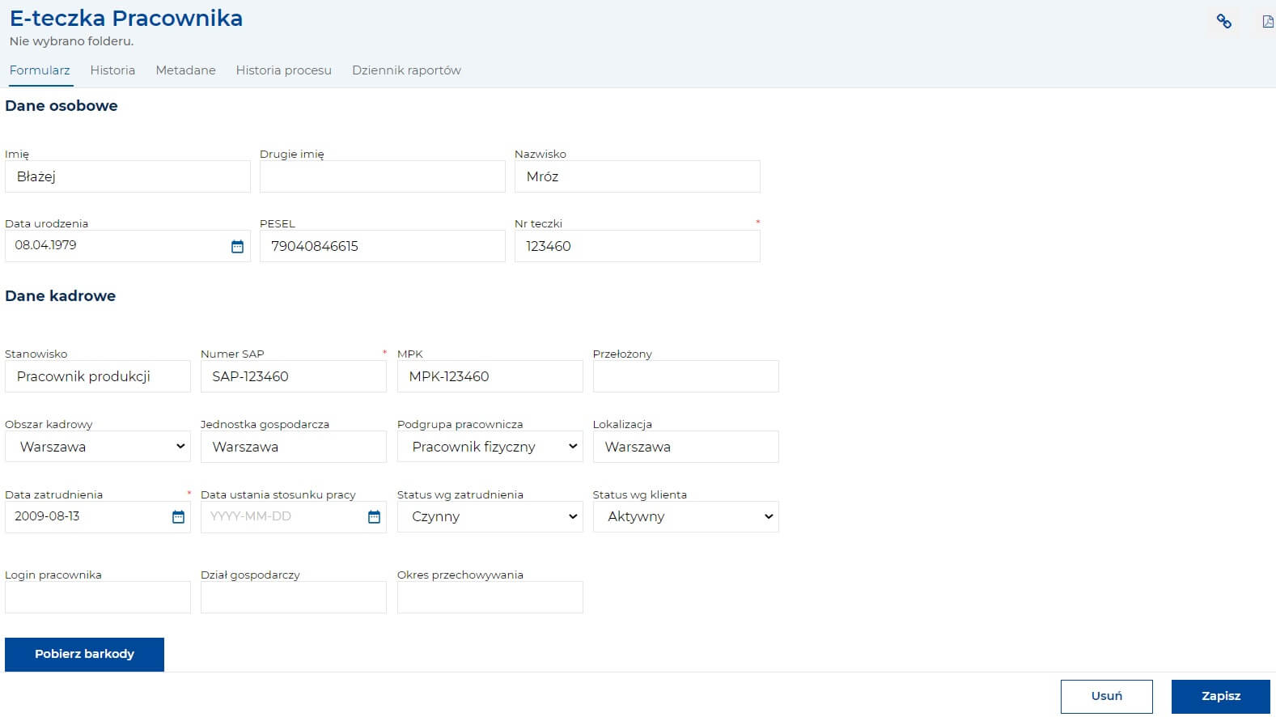The image size is (1276, 717).
Task: Save the form with Zapisz
Action: point(1220,696)
